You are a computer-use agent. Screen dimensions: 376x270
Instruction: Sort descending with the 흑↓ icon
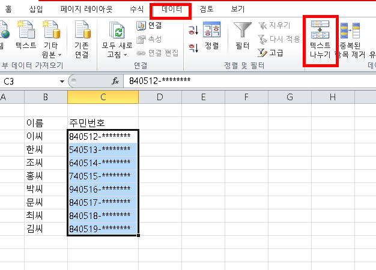pos(193,48)
